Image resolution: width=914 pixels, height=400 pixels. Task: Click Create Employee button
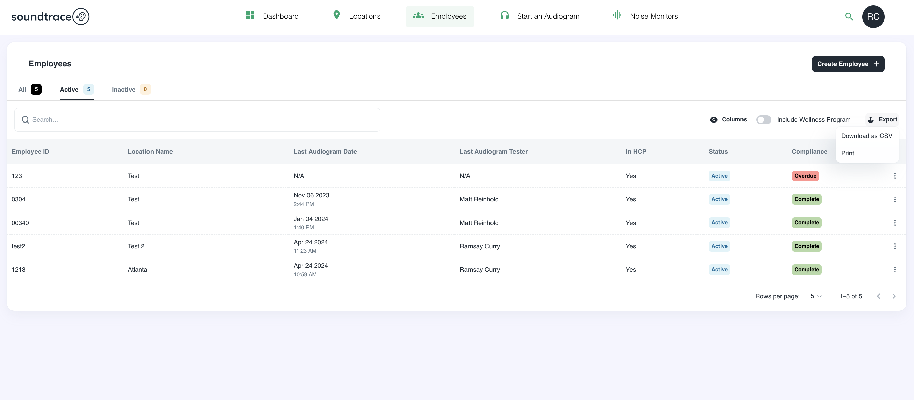[x=847, y=64]
